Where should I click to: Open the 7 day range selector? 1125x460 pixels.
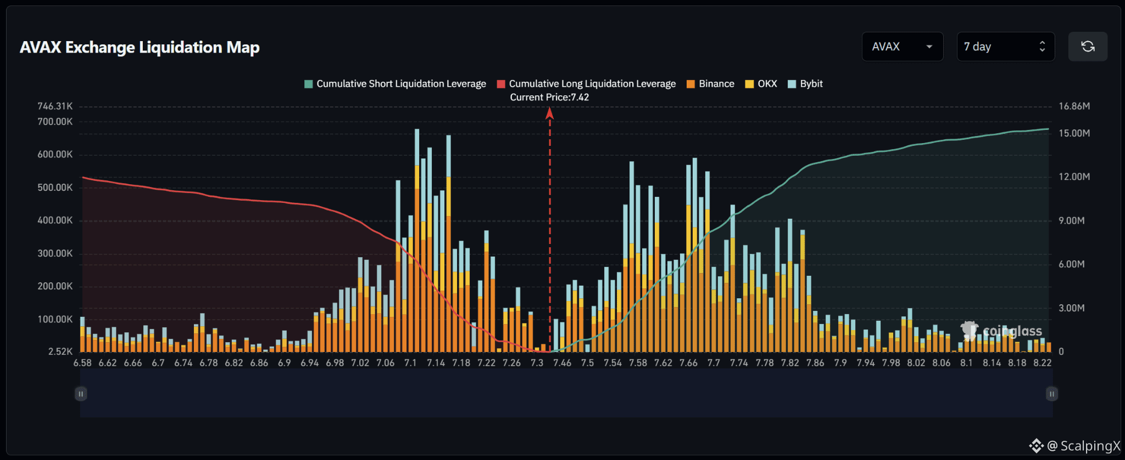pos(1005,47)
